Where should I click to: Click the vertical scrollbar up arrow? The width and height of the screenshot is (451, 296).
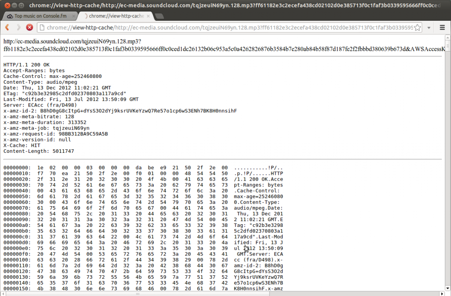447,37
